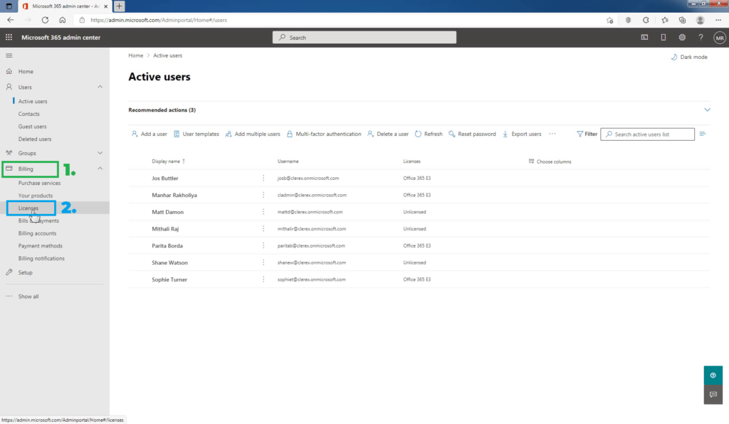The image size is (729, 424).
Task: Click the browser Back arrow
Action: click(11, 20)
